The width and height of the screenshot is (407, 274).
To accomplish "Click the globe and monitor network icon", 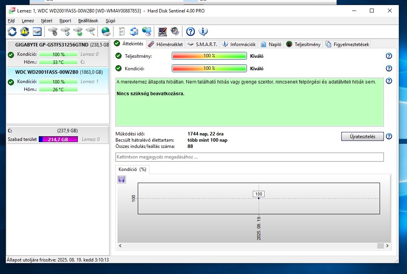I will pyautogui.click(x=147, y=32).
